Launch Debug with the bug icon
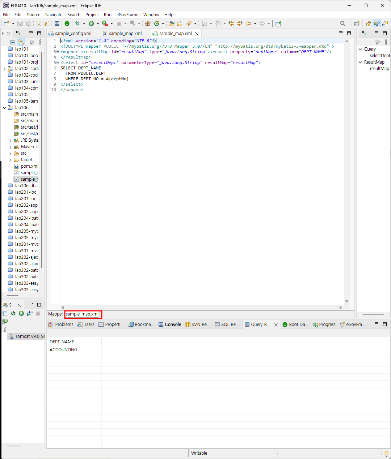Viewport: 391px width, 459px height. point(77,23)
